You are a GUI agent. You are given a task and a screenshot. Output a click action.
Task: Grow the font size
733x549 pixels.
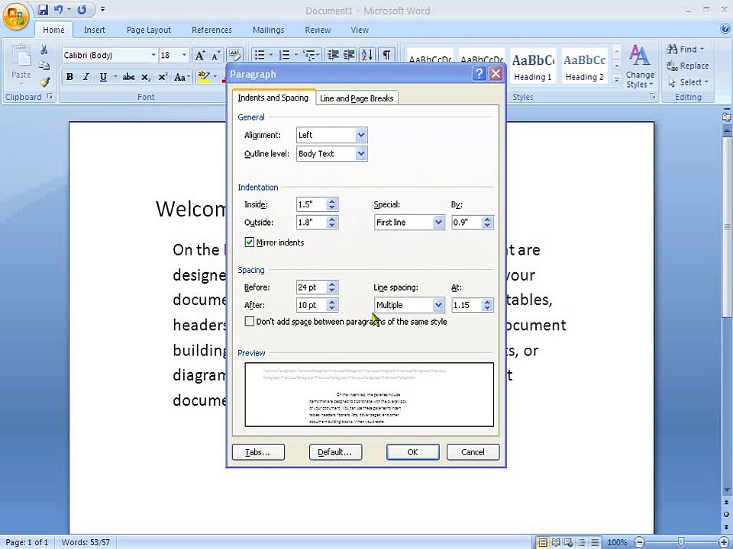tap(199, 56)
